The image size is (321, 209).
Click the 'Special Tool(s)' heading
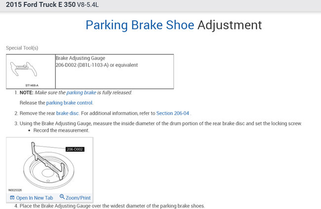[x=22, y=48]
